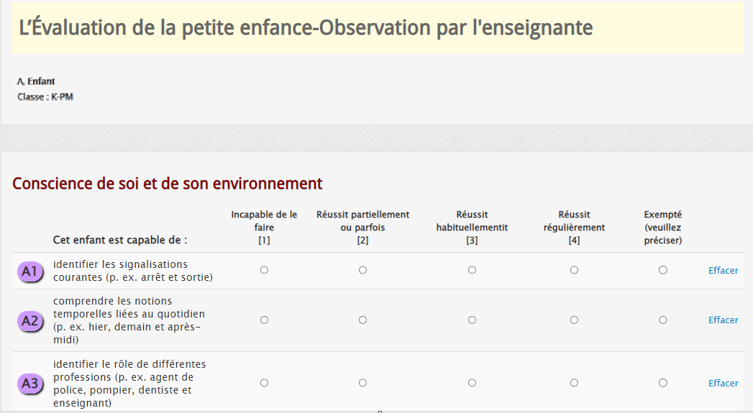Select 'Réussit partiellement ou parfois' for A1
The width and height of the screenshot is (753, 413).
click(362, 270)
